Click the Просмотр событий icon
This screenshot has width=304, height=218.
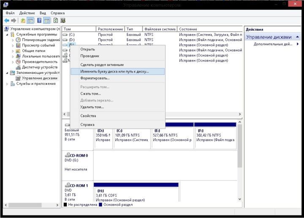(18, 45)
